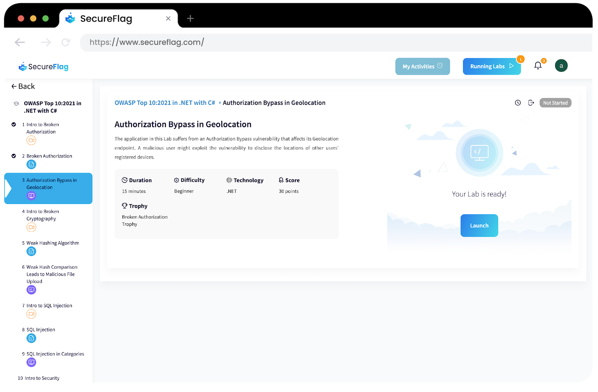Click the browser forward arrow
598x392 pixels.
(x=46, y=42)
